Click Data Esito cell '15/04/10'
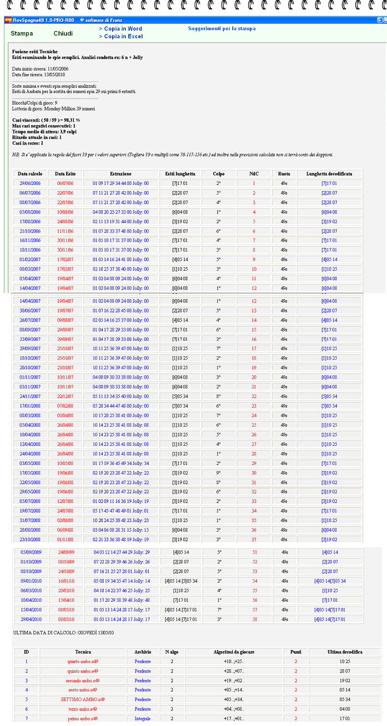Viewport: 387px width, 726px height. click(66, 600)
